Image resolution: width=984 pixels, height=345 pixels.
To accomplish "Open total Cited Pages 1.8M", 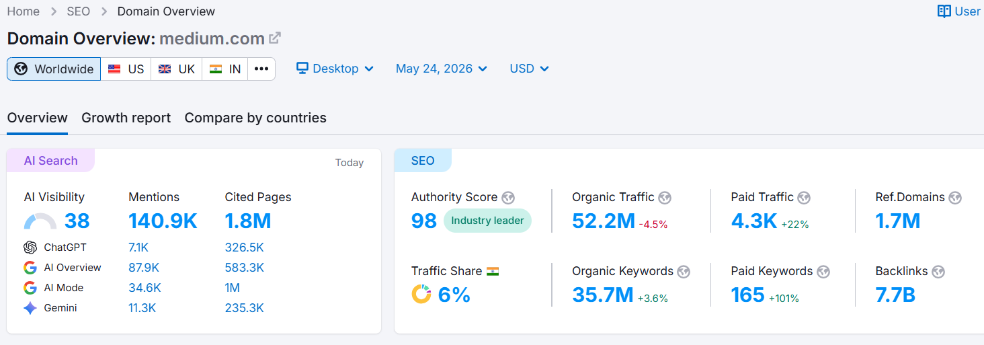I will click(x=248, y=221).
